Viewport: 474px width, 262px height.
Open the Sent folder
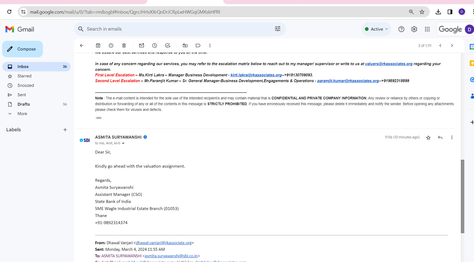[37, 95]
